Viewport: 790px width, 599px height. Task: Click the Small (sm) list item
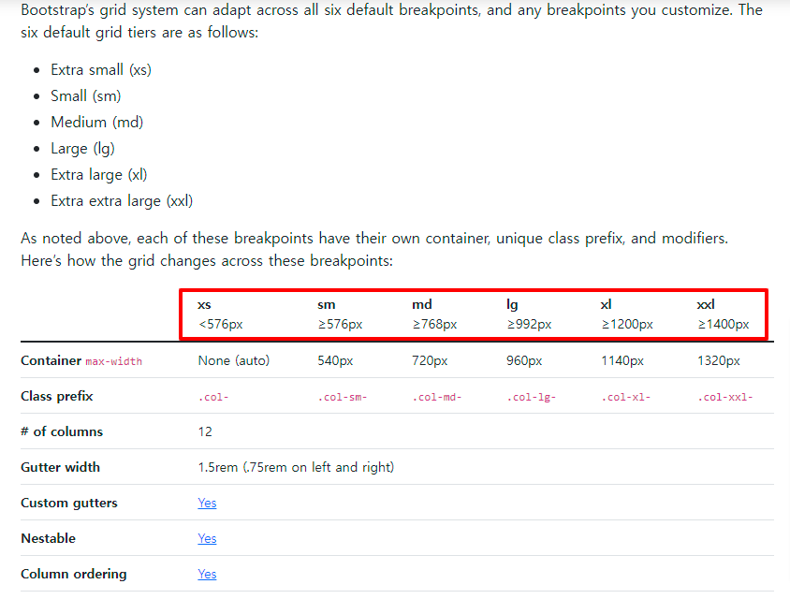click(x=86, y=95)
